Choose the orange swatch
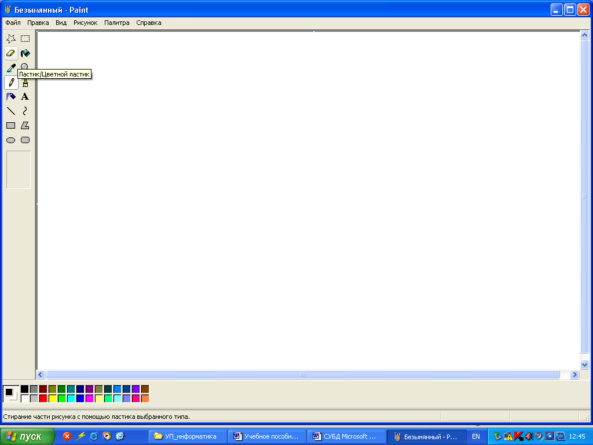Screen dimensions: 593x445 (145, 398)
